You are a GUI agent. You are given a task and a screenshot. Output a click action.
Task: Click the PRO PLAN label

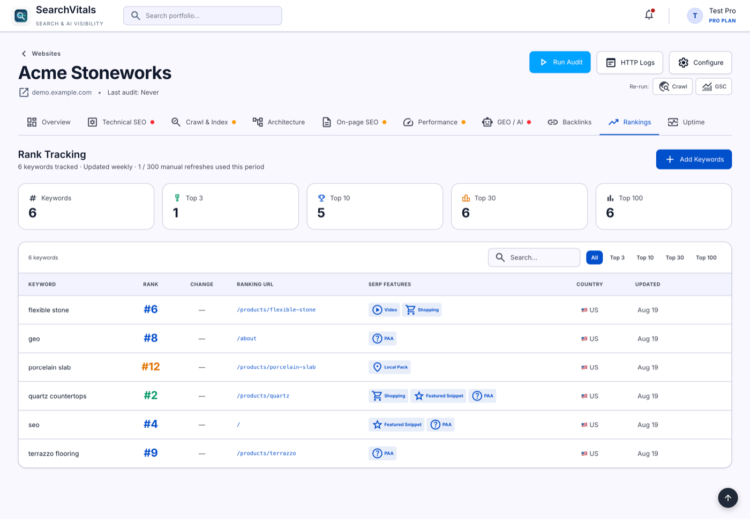tap(722, 21)
